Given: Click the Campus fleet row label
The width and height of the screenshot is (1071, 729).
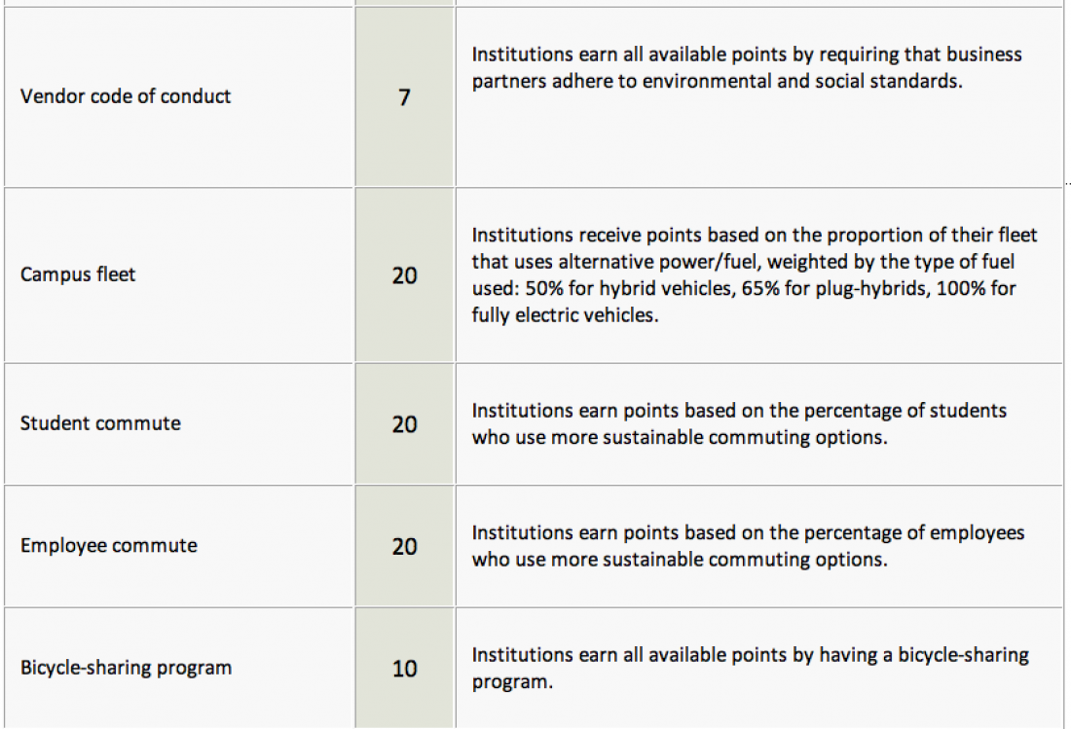Looking at the screenshot, I should point(78,274).
